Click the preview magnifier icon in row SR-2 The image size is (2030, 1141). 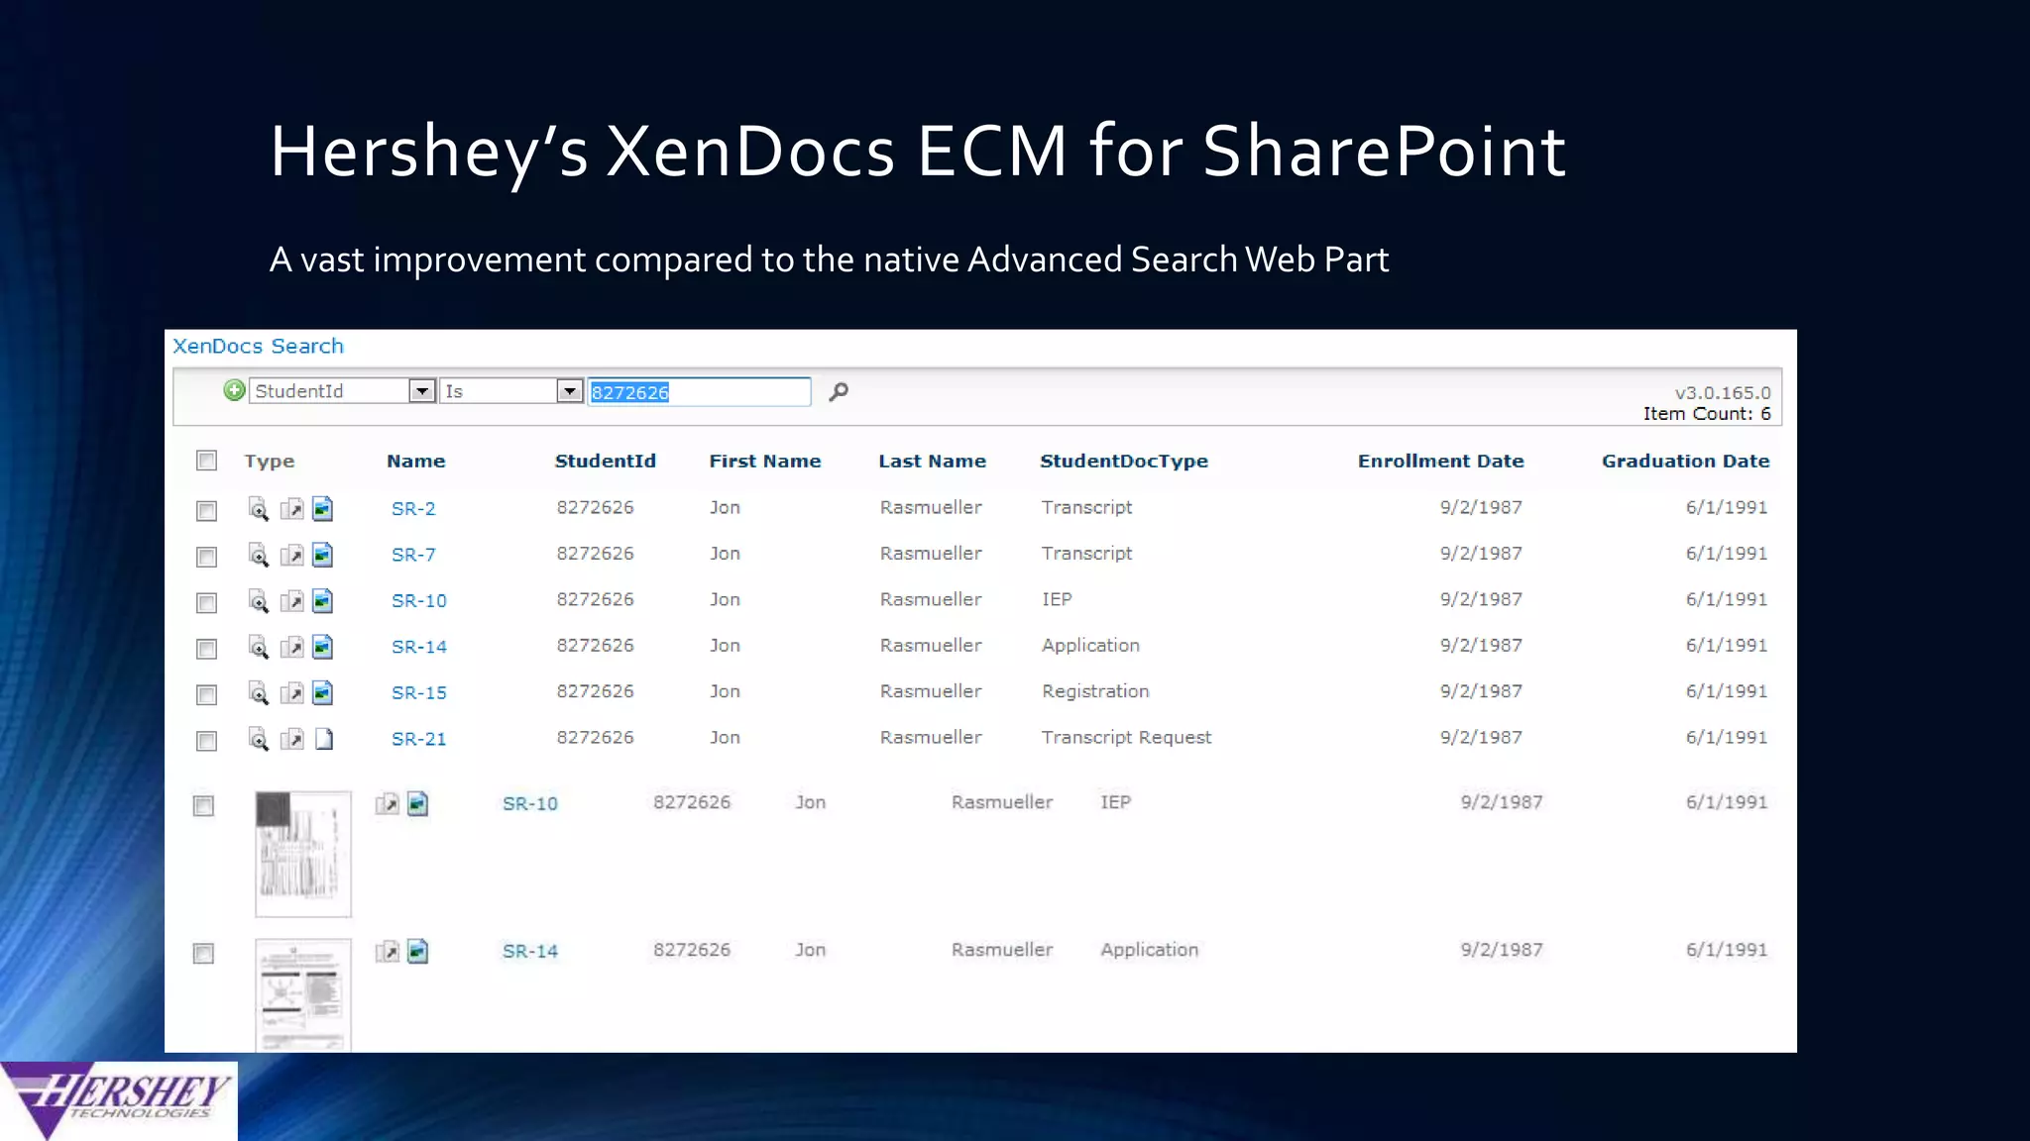tap(259, 509)
